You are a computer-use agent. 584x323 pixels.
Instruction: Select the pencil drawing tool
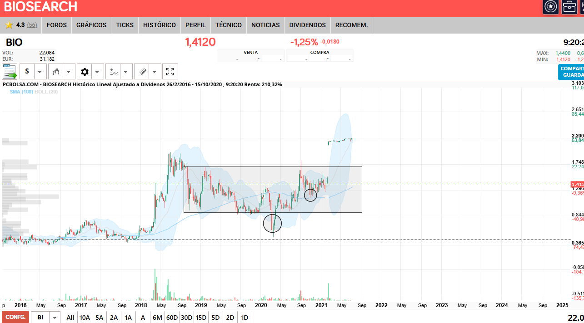[142, 72]
